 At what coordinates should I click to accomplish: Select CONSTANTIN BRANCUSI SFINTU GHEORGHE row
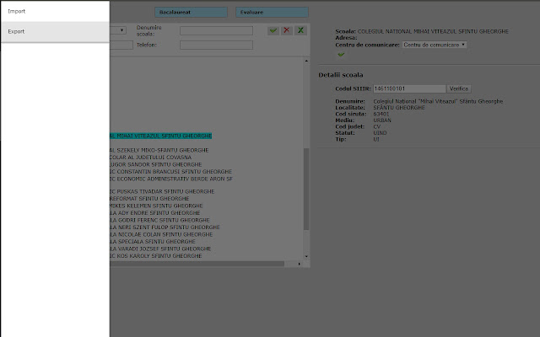click(170, 172)
